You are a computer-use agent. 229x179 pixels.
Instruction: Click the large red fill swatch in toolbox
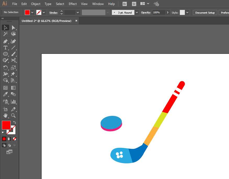point(6,125)
